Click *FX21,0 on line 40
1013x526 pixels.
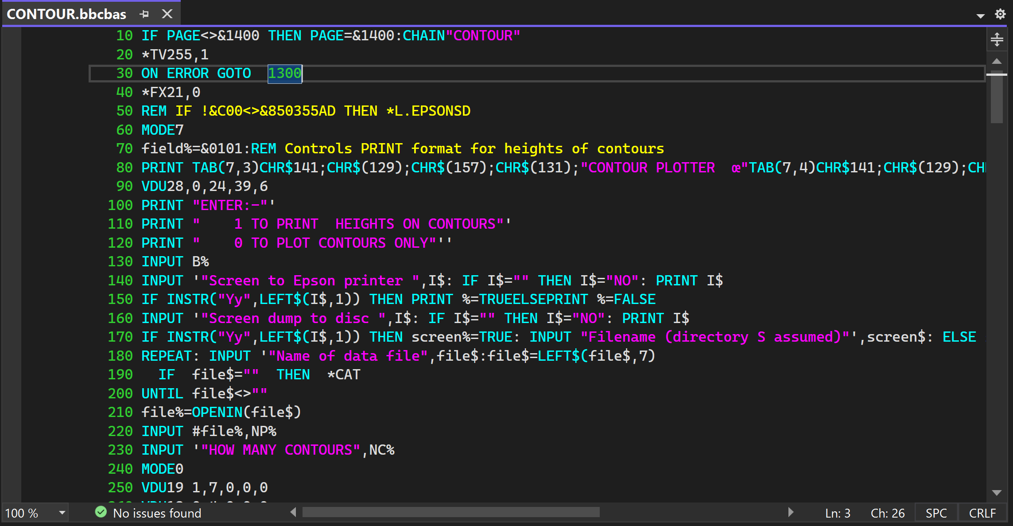point(171,92)
